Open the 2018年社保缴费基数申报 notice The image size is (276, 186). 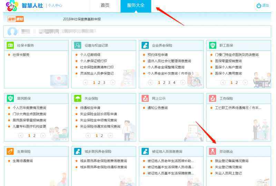click(x=82, y=19)
